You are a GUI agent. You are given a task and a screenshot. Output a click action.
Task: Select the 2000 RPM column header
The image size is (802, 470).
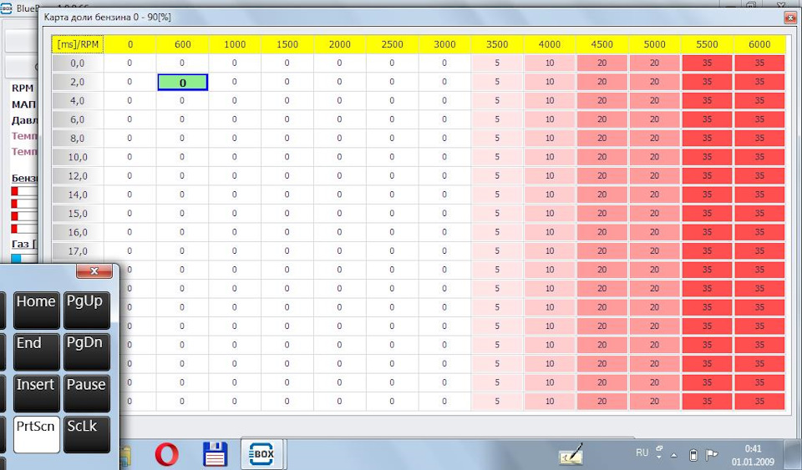tap(340, 44)
